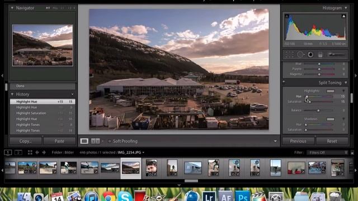
Task: Click the Magenta color slider
Action: tap(319, 74)
